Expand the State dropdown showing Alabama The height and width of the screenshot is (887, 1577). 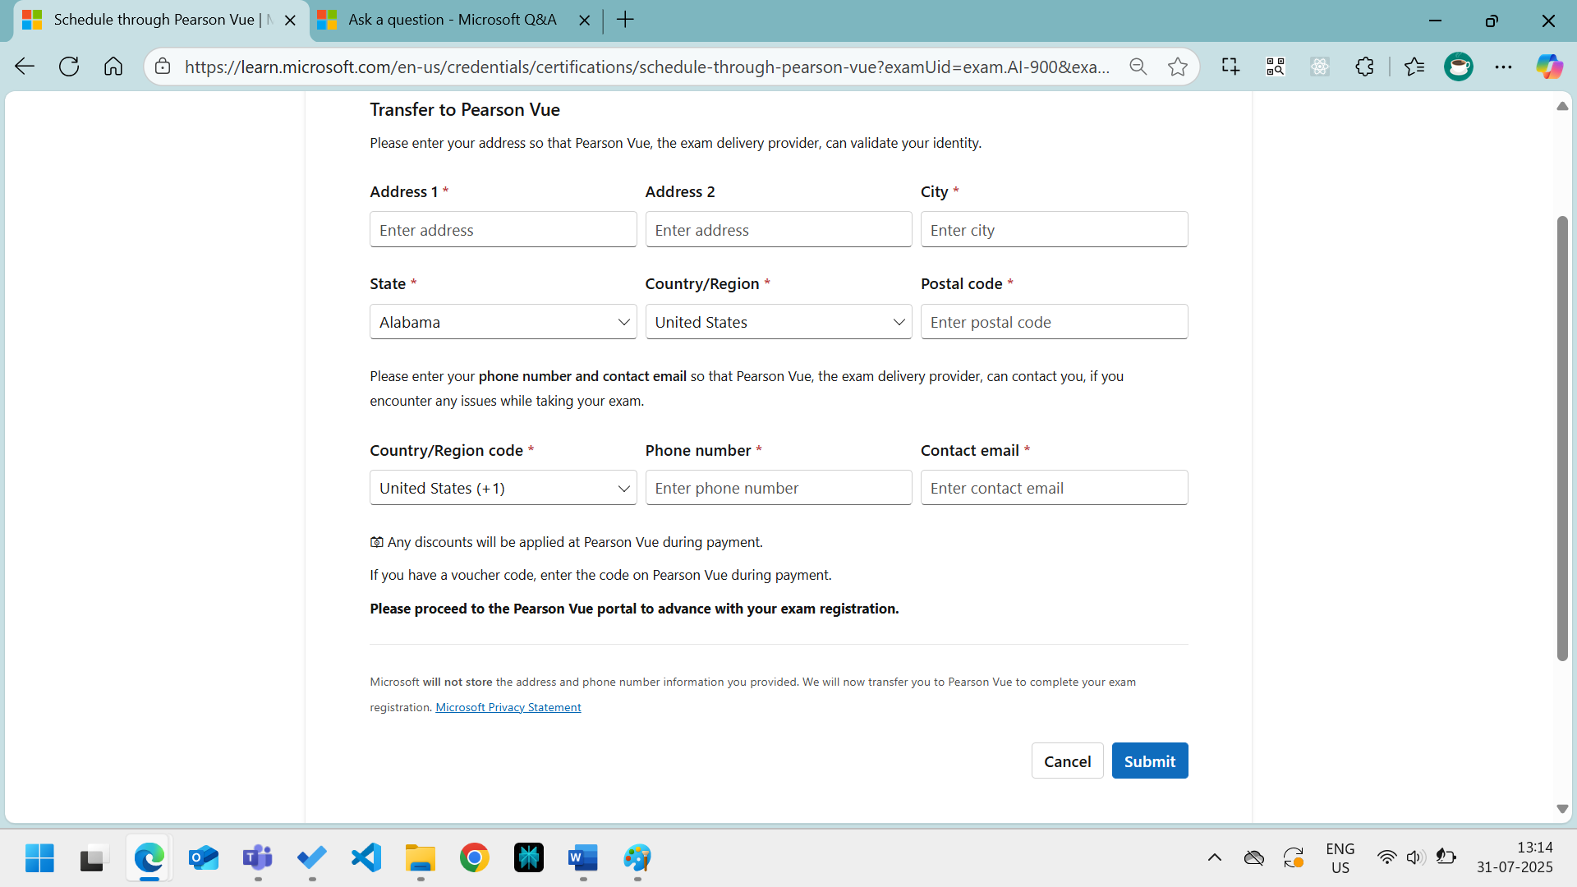503,322
